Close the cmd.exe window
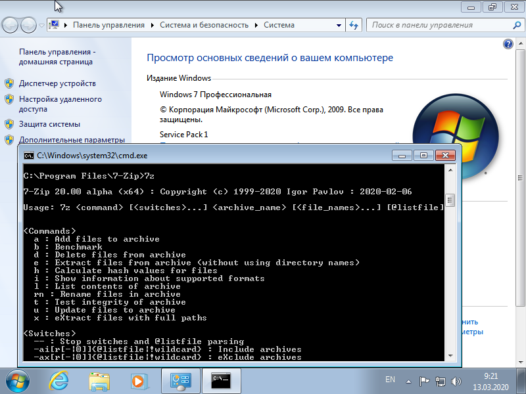The width and height of the screenshot is (526, 394). [x=445, y=156]
